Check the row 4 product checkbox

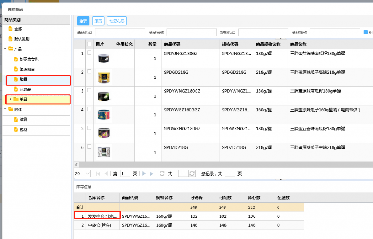coord(89,109)
